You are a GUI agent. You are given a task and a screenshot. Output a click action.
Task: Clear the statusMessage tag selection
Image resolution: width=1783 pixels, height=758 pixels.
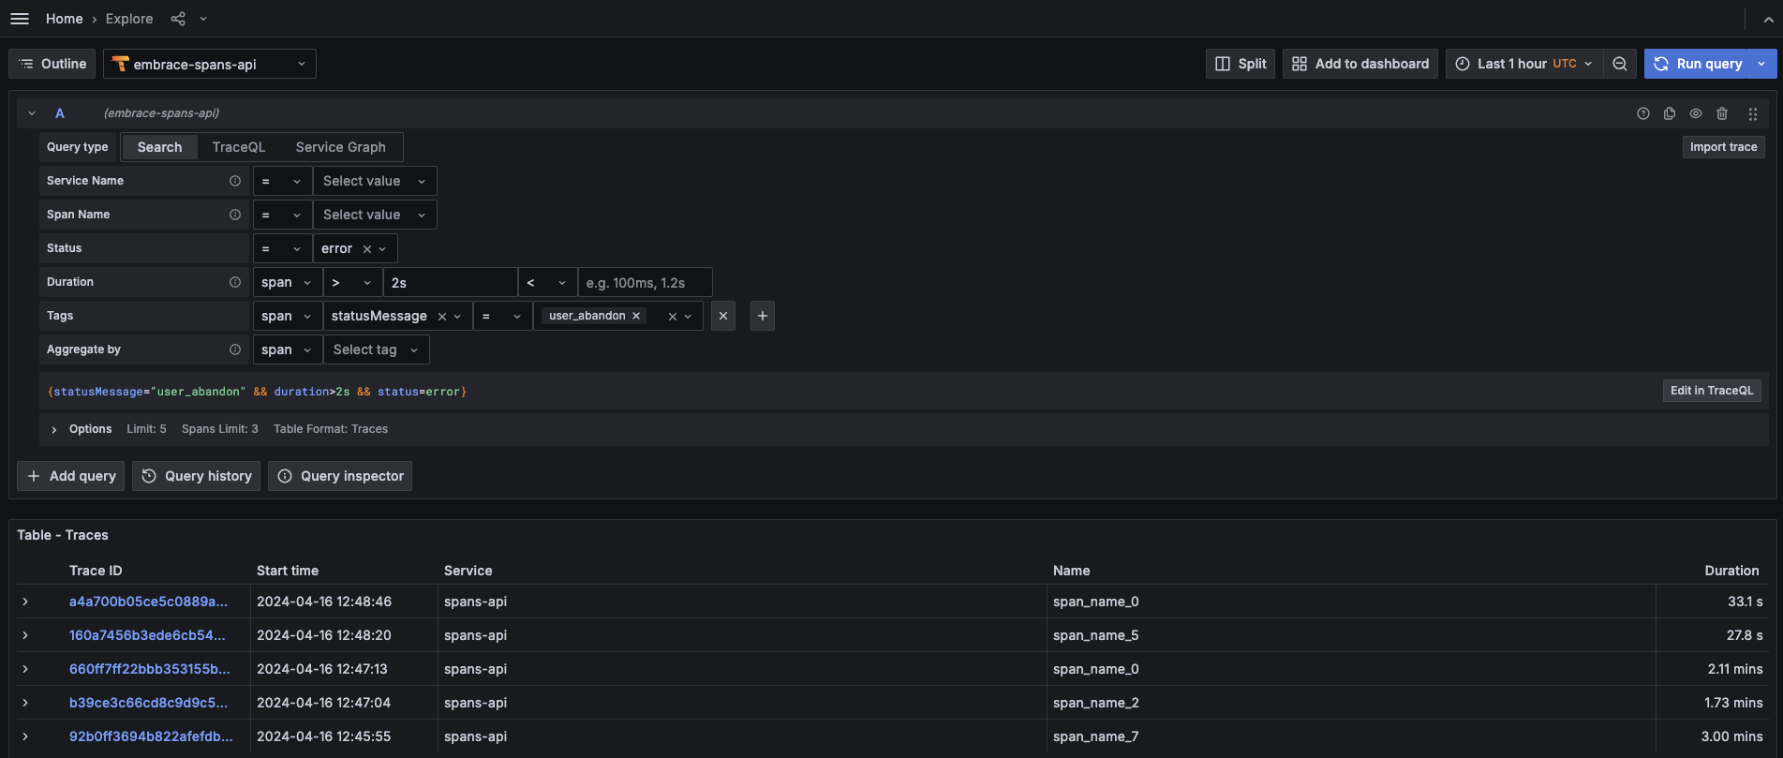click(x=442, y=317)
